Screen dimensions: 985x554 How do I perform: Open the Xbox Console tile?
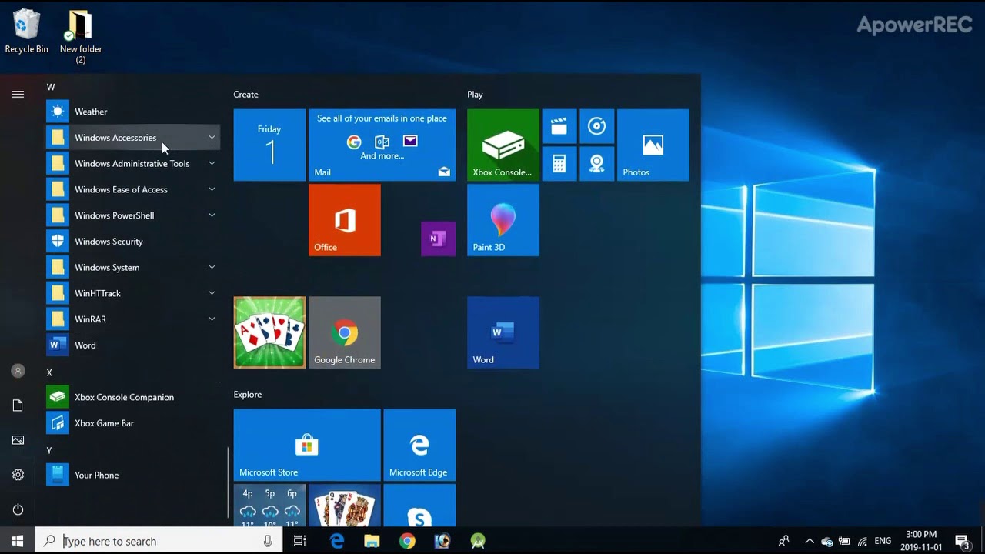click(x=503, y=145)
